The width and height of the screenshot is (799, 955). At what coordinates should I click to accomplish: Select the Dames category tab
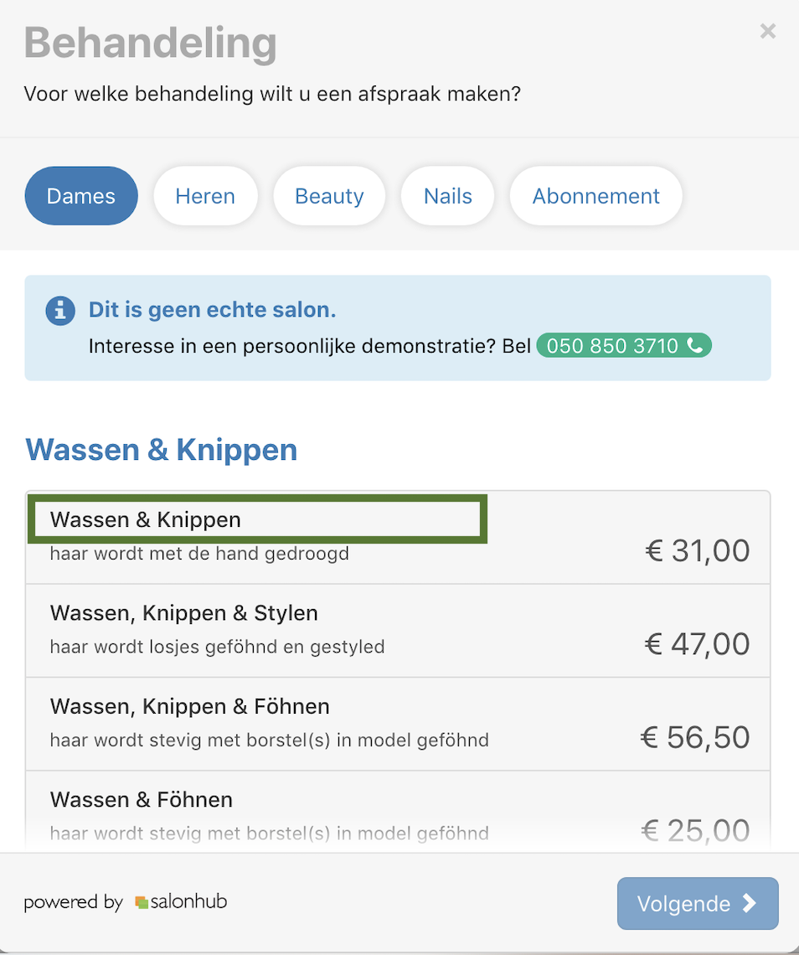click(81, 196)
